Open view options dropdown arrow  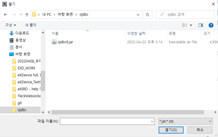point(191,25)
